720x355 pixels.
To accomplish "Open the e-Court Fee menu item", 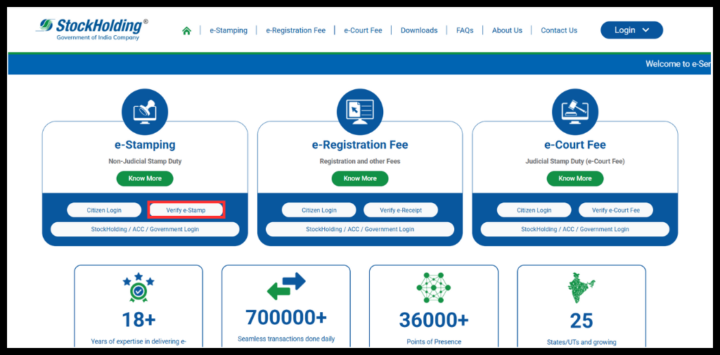I will (x=363, y=30).
